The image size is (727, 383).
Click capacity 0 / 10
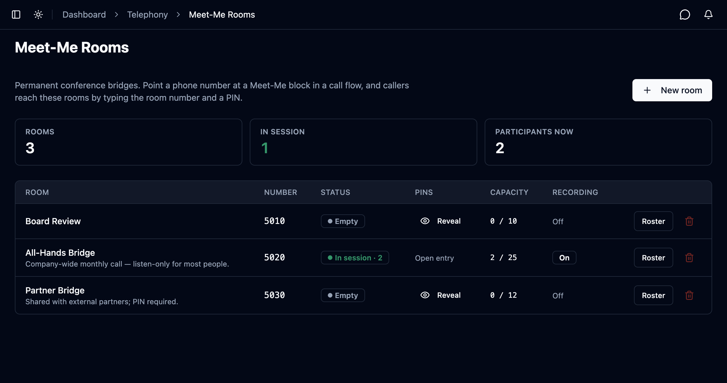point(504,221)
